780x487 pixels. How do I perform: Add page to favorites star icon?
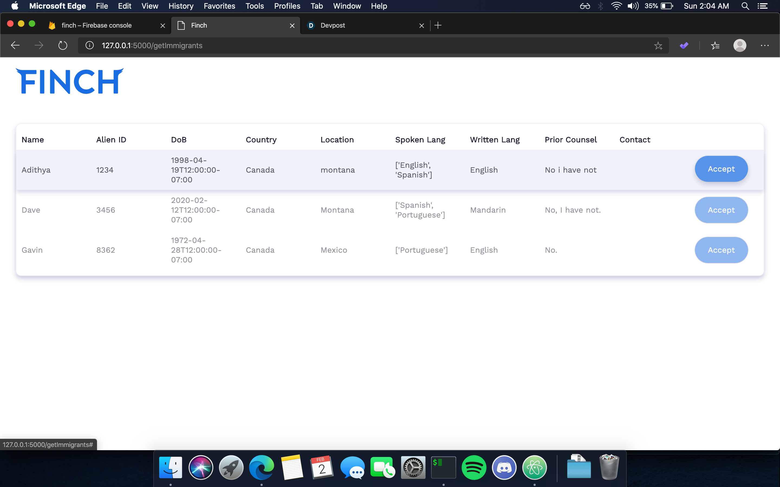[658, 45]
